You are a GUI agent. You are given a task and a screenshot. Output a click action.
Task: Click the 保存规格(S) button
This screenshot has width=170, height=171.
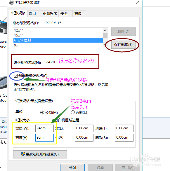click(x=124, y=45)
